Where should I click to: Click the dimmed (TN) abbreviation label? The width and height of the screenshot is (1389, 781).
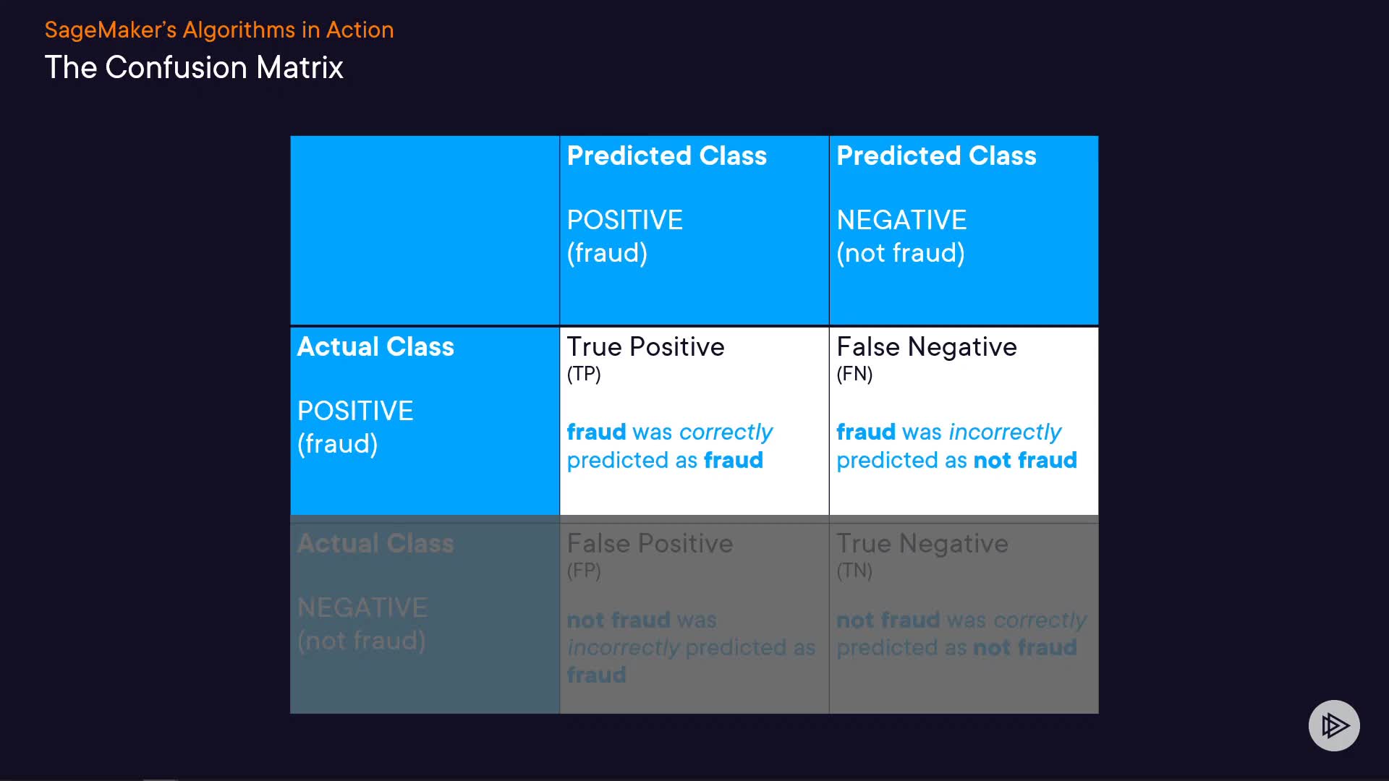click(854, 571)
